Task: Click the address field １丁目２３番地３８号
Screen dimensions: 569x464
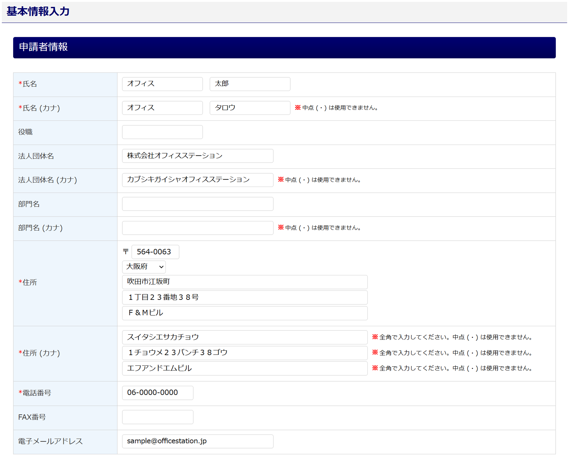Action: 245,297
